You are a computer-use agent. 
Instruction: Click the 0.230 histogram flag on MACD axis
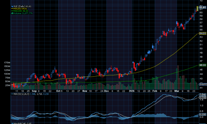pos(202,115)
